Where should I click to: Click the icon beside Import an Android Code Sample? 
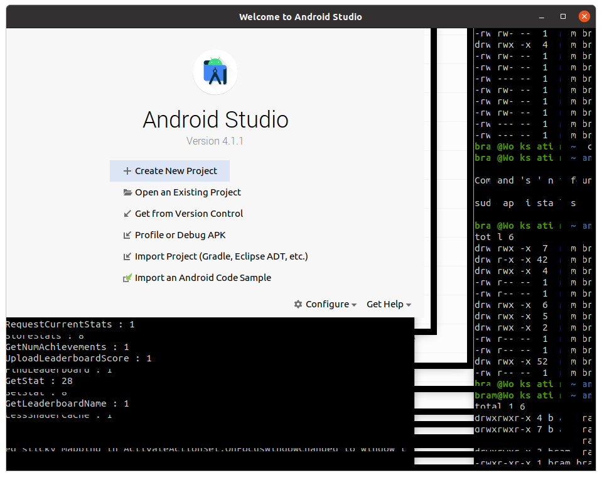pos(127,278)
